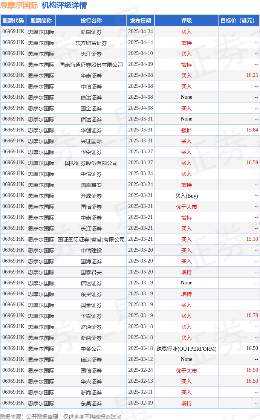Click the 华创证券 institution cell
The image size is (260, 420).
click(91, 130)
